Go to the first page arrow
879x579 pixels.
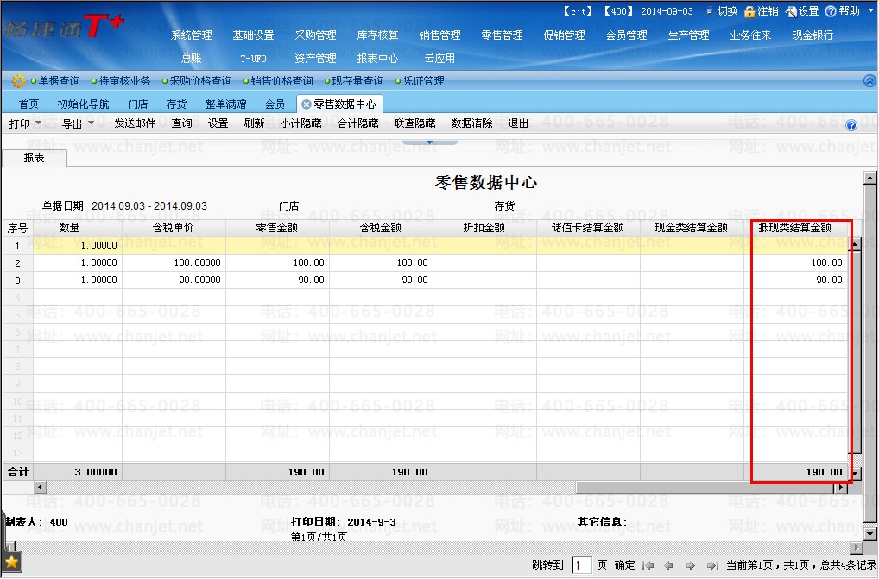(649, 566)
